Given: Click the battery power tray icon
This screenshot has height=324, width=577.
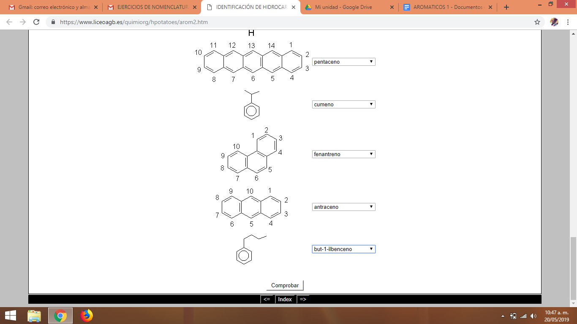Looking at the screenshot, I should pyautogui.click(x=513, y=316).
